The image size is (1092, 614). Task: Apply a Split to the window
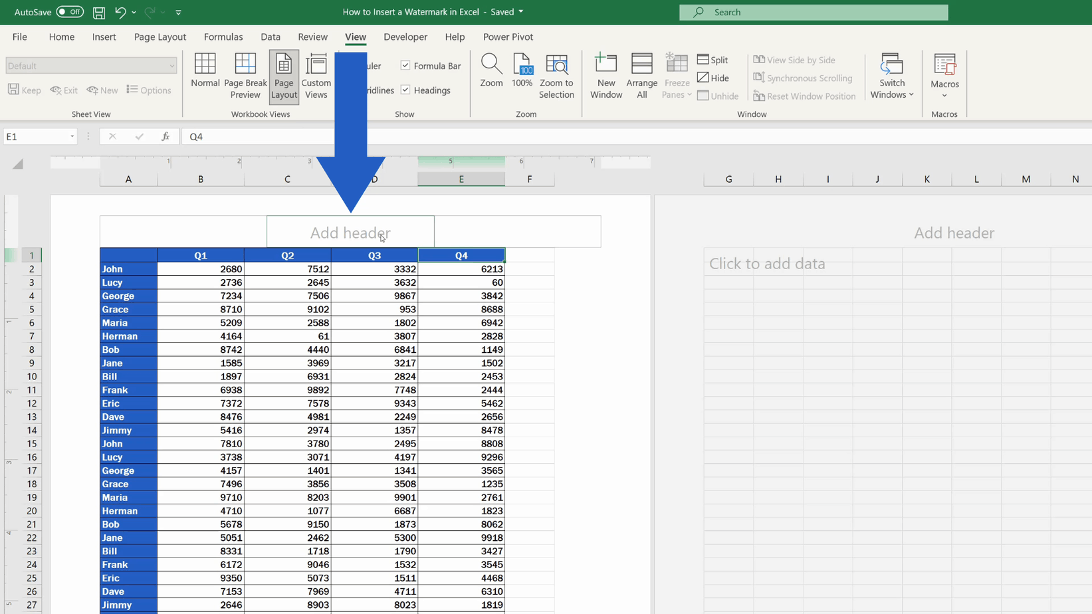pos(713,59)
